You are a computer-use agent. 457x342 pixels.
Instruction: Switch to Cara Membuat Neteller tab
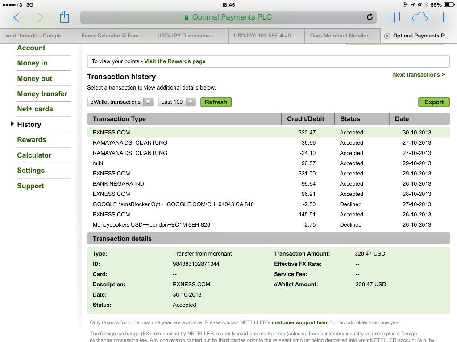tap(342, 36)
